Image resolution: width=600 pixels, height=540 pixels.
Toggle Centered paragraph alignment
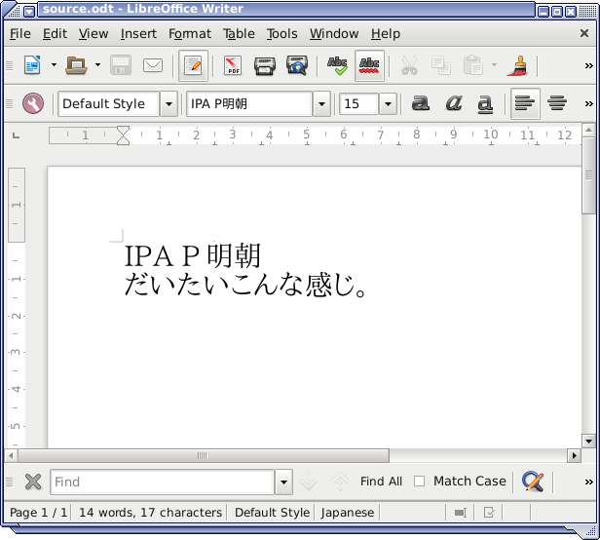pos(557,103)
